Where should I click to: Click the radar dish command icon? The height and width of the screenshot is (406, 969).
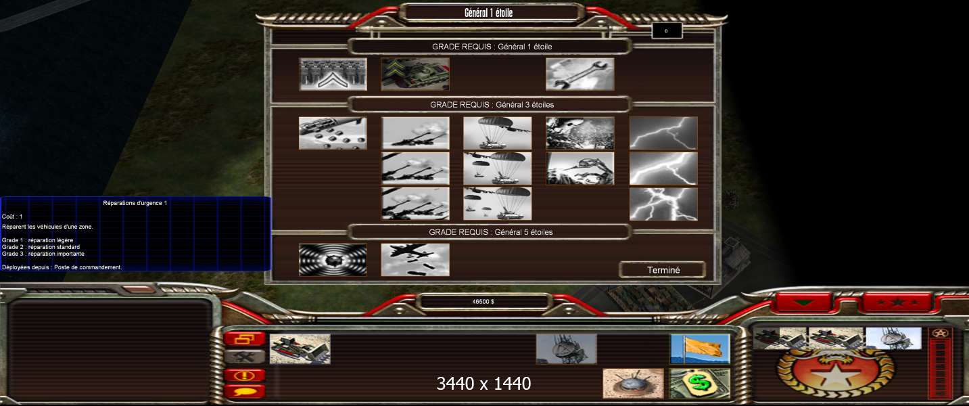click(x=567, y=348)
